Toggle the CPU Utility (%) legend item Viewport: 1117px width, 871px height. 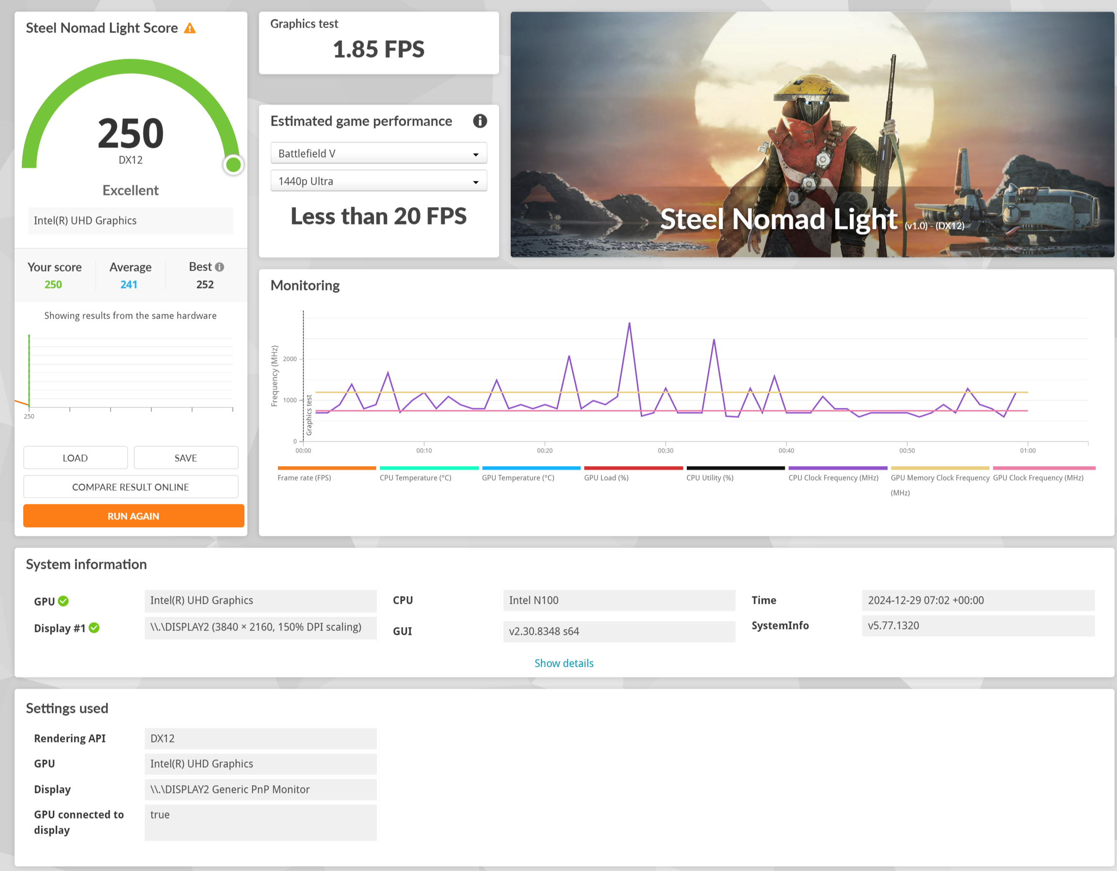710,478
